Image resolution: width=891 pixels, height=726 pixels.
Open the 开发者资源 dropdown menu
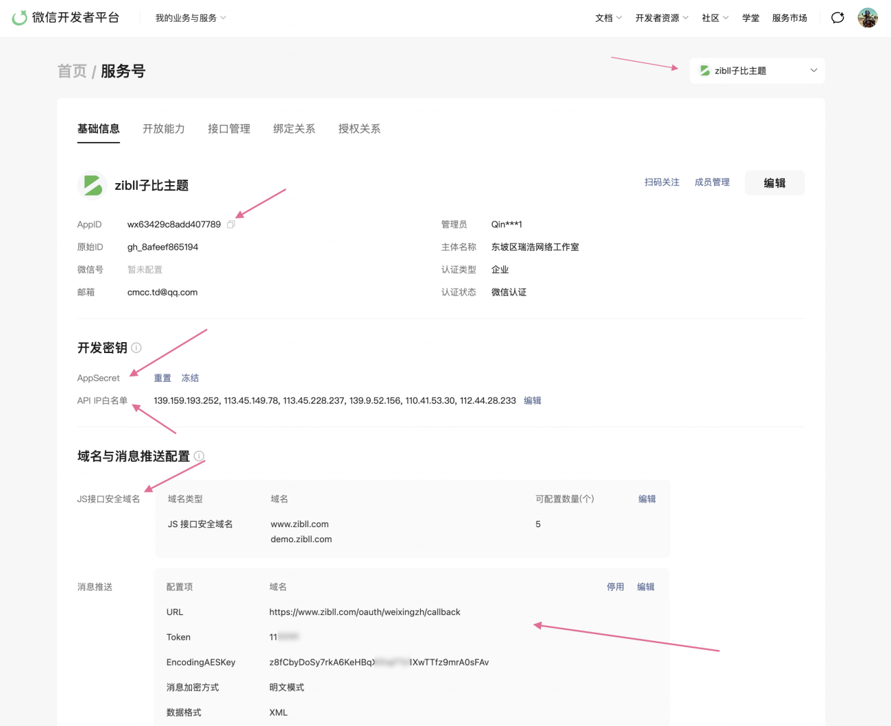(661, 17)
